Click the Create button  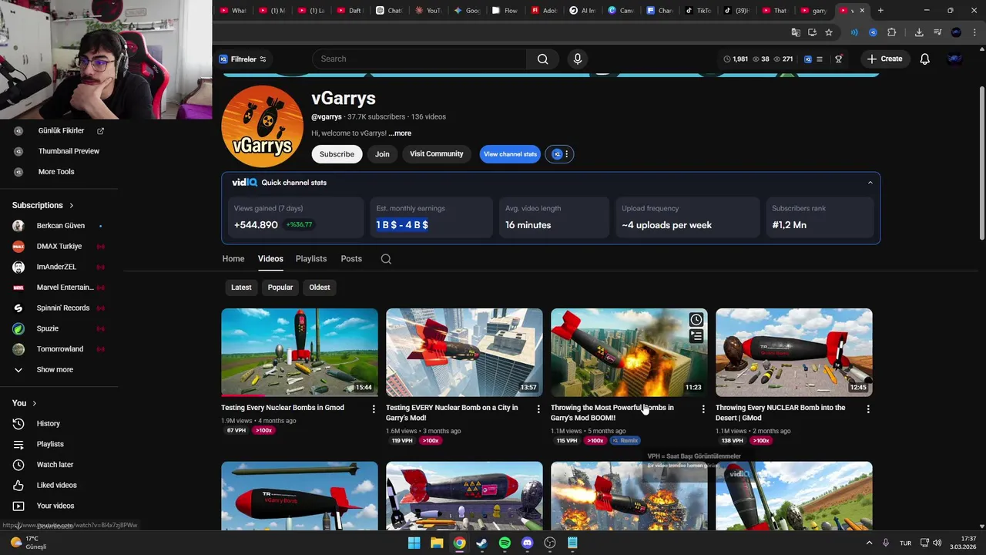(x=884, y=59)
